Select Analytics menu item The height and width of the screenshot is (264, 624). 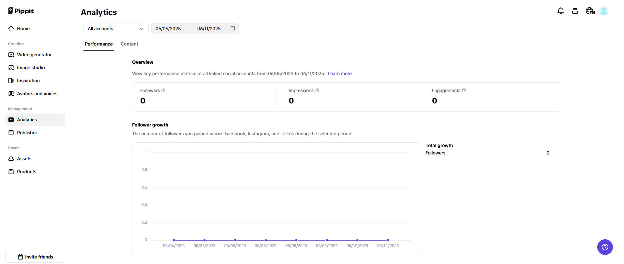(35, 120)
